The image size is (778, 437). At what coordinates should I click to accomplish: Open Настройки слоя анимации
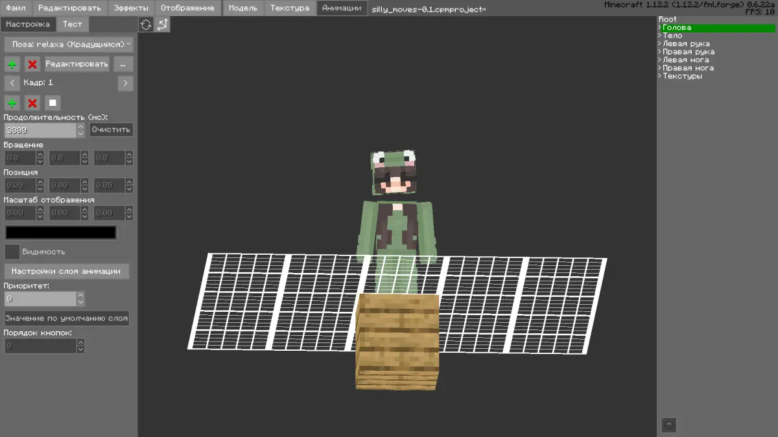tap(67, 271)
